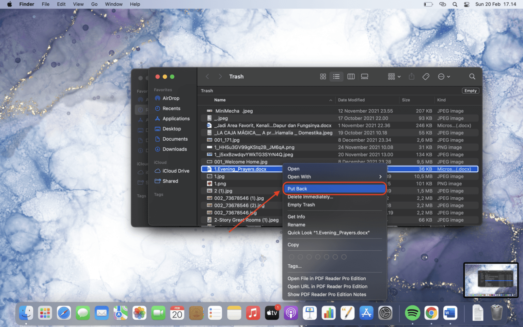
Task: Go back with the toolbar back arrow
Action: pos(207,77)
